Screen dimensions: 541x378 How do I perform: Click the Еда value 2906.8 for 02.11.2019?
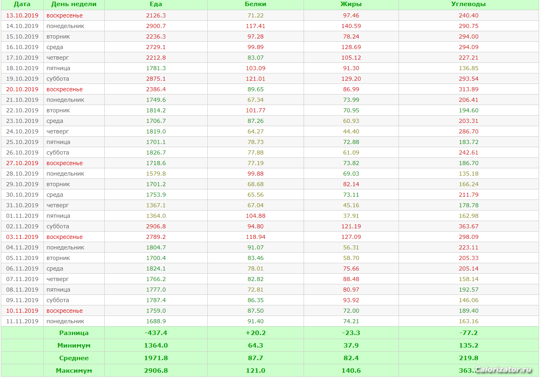(156, 226)
